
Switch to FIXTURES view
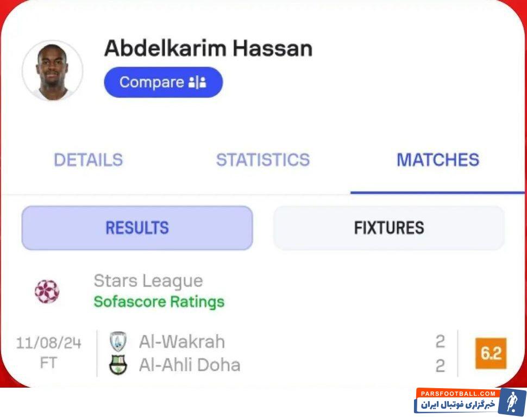click(389, 228)
